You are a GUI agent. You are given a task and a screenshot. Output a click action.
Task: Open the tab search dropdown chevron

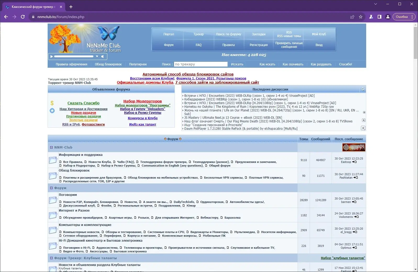(376, 4)
